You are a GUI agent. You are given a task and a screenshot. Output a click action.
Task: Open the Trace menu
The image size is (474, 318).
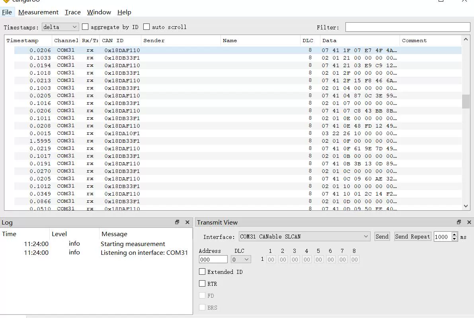(x=72, y=12)
